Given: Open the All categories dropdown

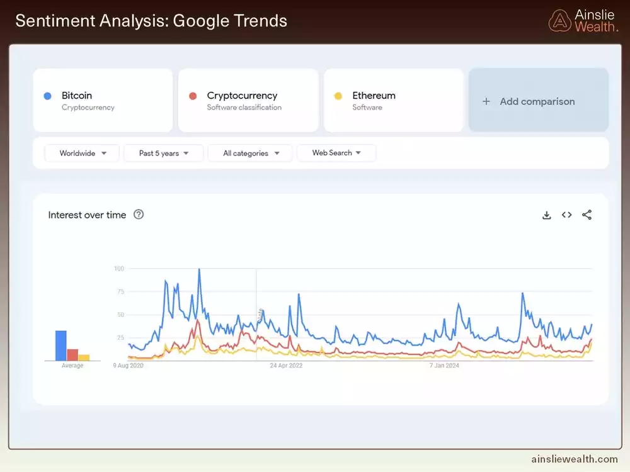Looking at the screenshot, I should click(x=249, y=153).
